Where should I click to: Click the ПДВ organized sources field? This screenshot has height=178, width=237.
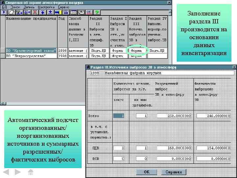tap(142, 148)
